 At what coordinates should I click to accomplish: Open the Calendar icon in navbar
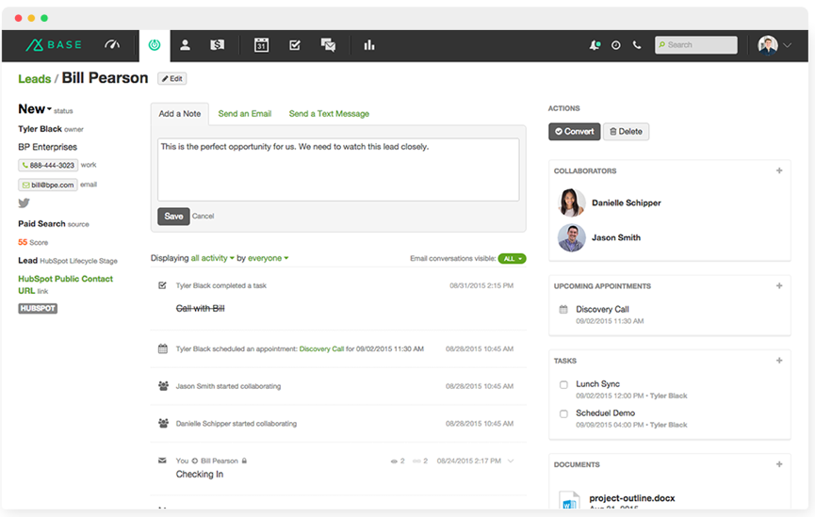261,45
